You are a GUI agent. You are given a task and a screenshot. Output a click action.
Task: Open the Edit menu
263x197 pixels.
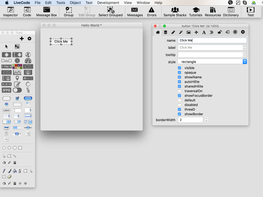[x=48, y=3]
